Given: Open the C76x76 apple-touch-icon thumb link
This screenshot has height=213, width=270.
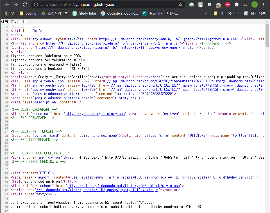Looking at the screenshot, I should [x=186, y=81].
